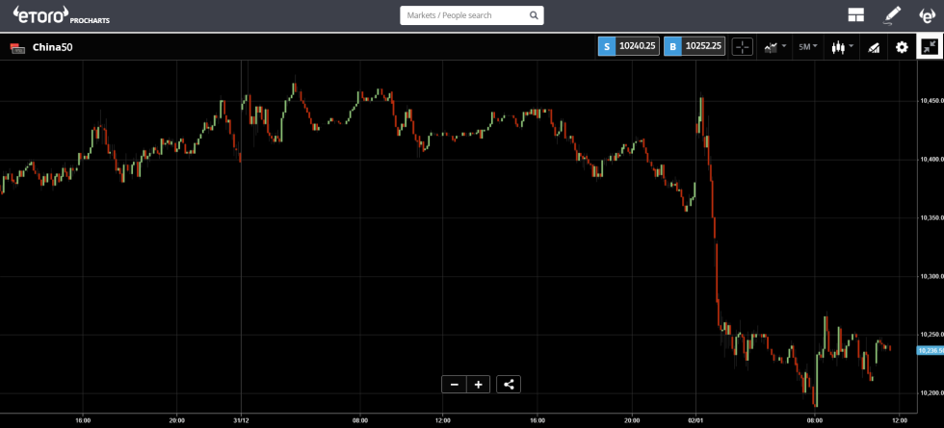Click the current price label on price axis

929,350
